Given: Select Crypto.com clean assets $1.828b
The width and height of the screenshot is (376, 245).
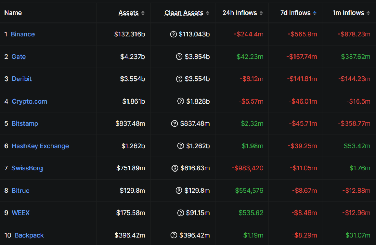Looking at the screenshot, I should pyautogui.click(x=198, y=101).
